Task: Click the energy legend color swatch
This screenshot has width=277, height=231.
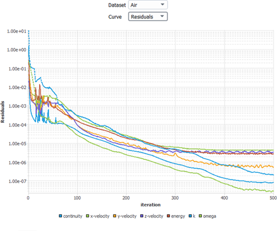Action: coord(169,216)
